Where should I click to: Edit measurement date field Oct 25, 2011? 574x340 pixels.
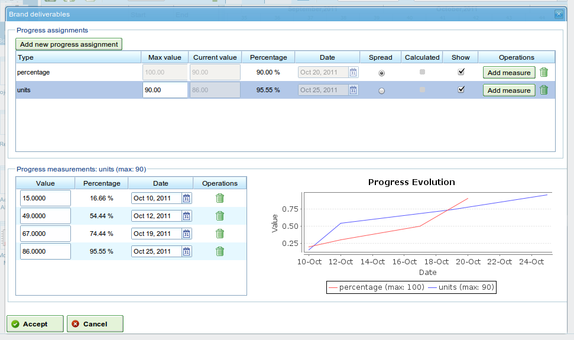point(156,251)
